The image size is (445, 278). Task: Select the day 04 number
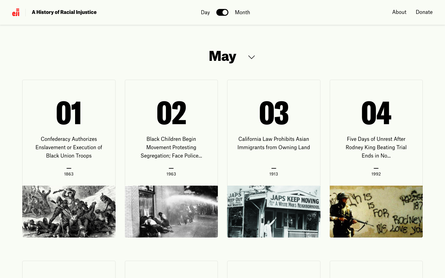tap(376, 113)
